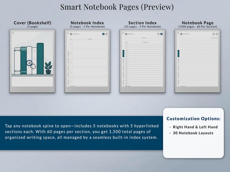Select the teal active section tab on Section Index page

point(123,53)
